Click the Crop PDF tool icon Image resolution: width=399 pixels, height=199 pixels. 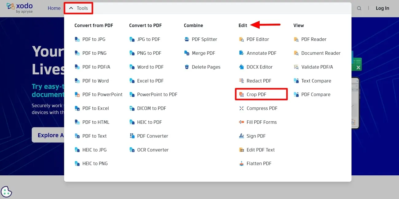pos(241,94)
